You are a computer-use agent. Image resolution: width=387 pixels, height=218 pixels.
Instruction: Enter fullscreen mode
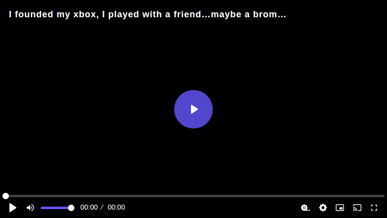374,208
